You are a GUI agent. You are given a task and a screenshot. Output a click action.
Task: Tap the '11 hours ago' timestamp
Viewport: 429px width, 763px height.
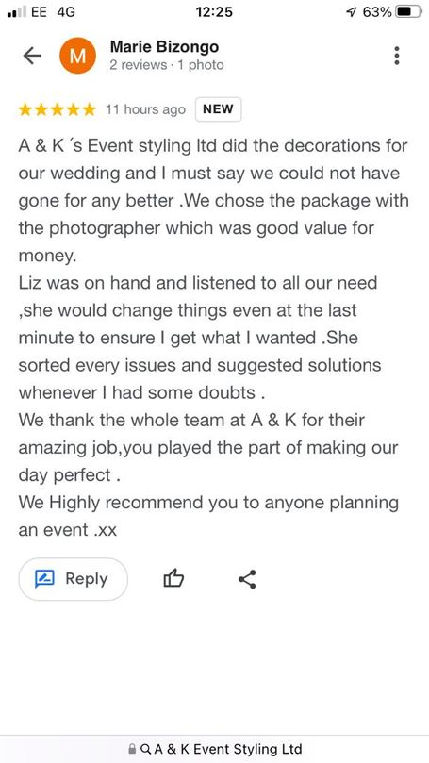coord(145,109)
